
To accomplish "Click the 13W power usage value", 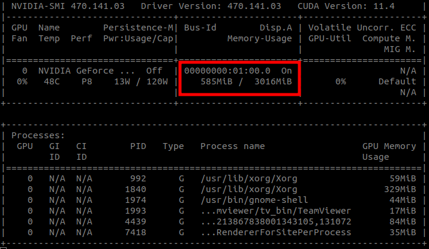I will click(x=122, y=81).
